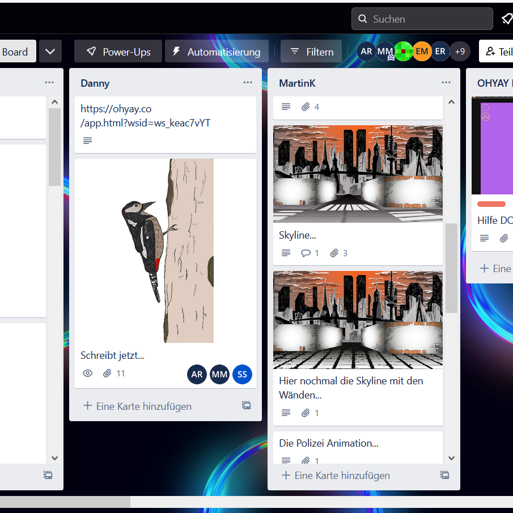The width and height of the screenshot is (513, 513).
Task: Open the 'Hier nochmal die Skyline' card cover
Action: point(358,320)
